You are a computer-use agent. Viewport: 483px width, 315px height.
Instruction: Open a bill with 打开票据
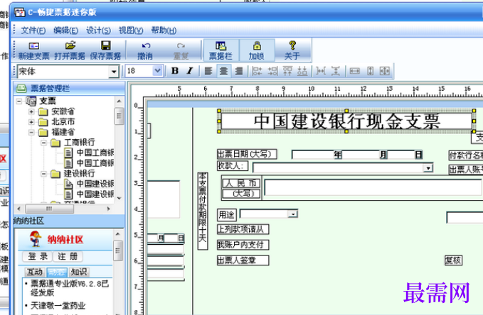70,50
